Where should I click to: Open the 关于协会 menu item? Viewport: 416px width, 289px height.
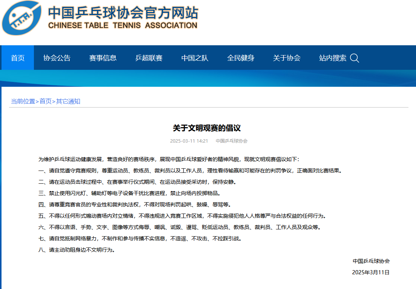coord(287,58)
